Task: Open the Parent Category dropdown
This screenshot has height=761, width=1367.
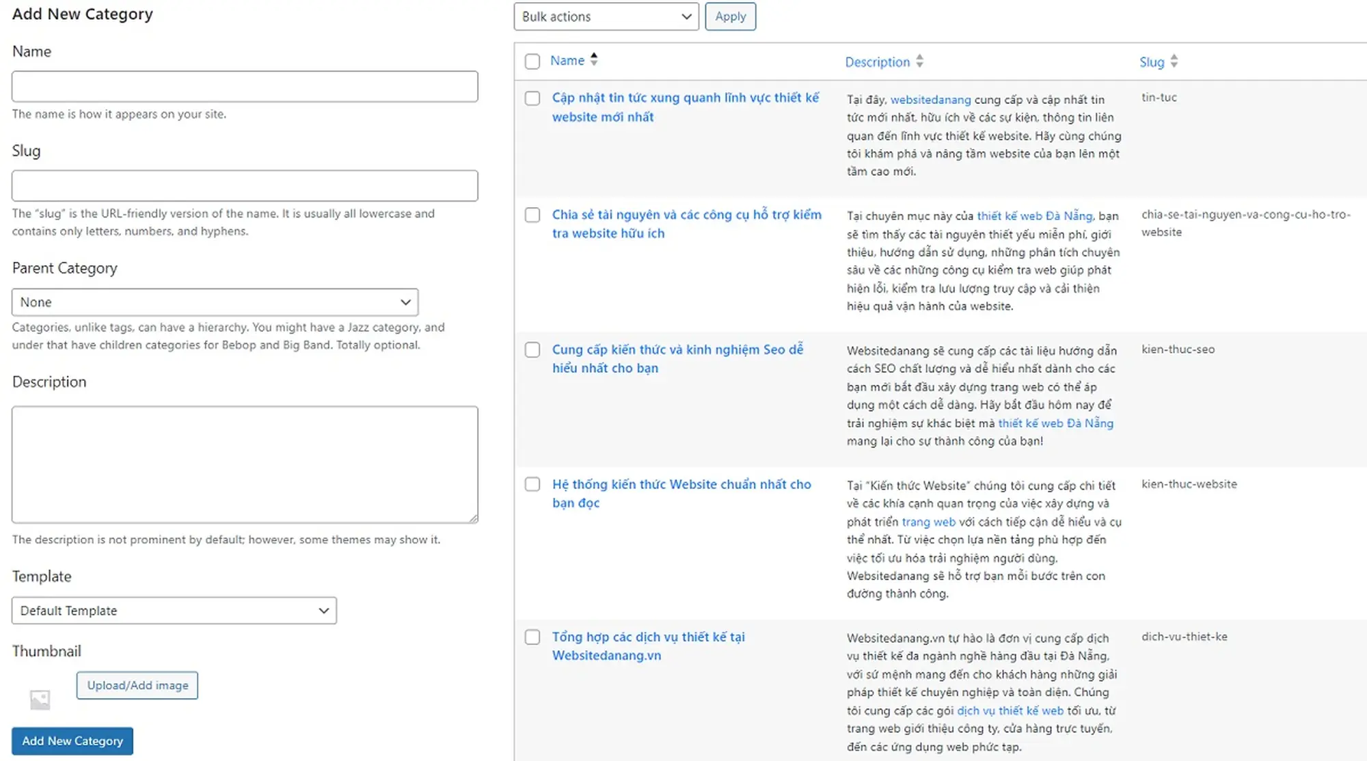Action: 215,302
